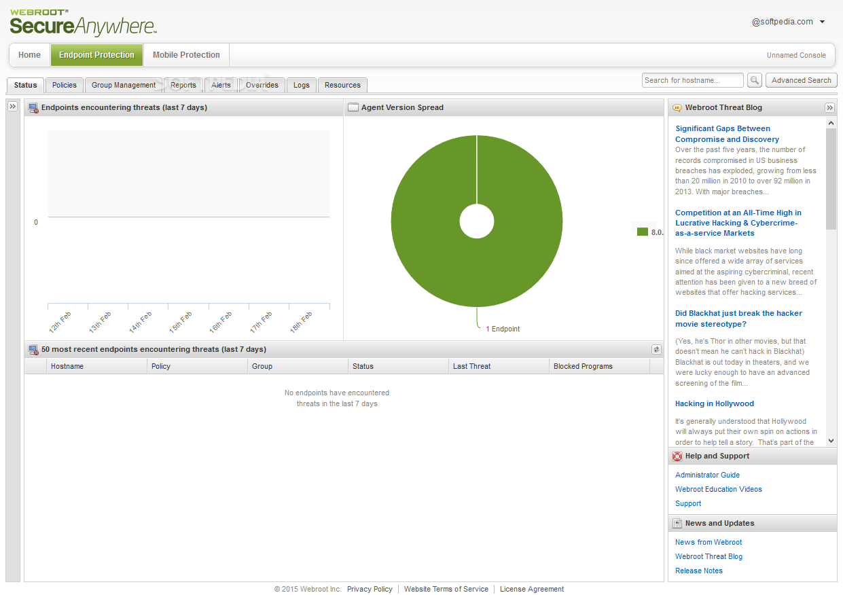Click Unnamed Console label

pyautogui.click(x=796, y=56)
